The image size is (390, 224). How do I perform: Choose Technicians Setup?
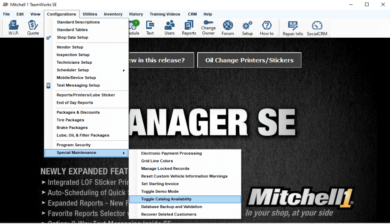point(74,63)
